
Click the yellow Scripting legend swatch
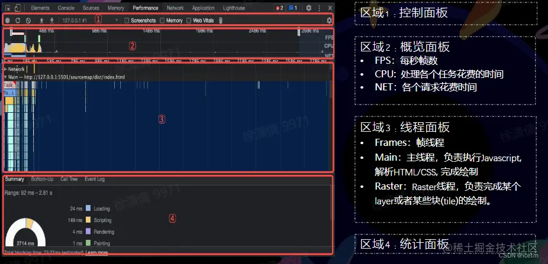(88, 220)
